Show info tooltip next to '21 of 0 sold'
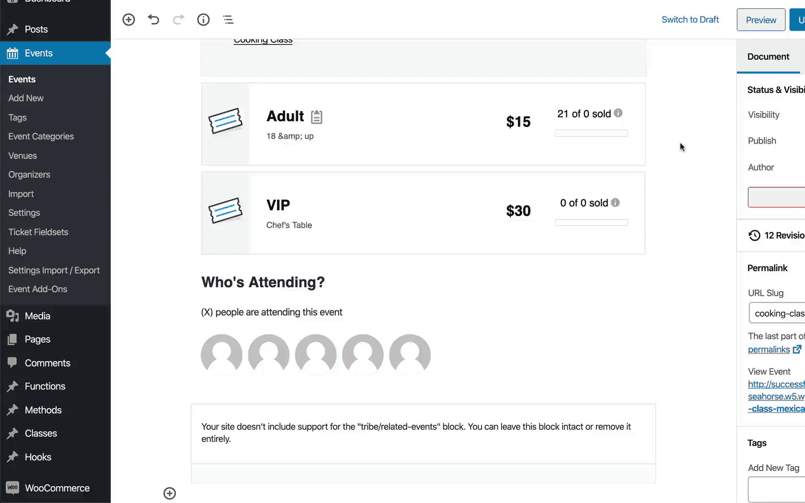Viewport: 805px width, 503px height. pyautogui.click(x=618, y=114)
